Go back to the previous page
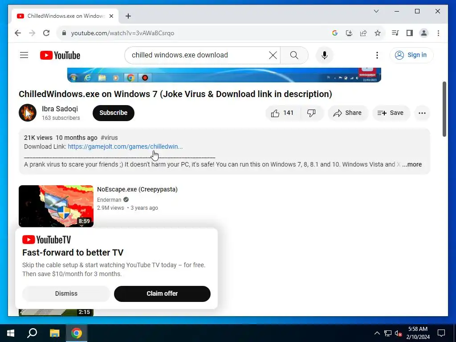The width and height of the screenshot is (456, 342). click(18, 33)
